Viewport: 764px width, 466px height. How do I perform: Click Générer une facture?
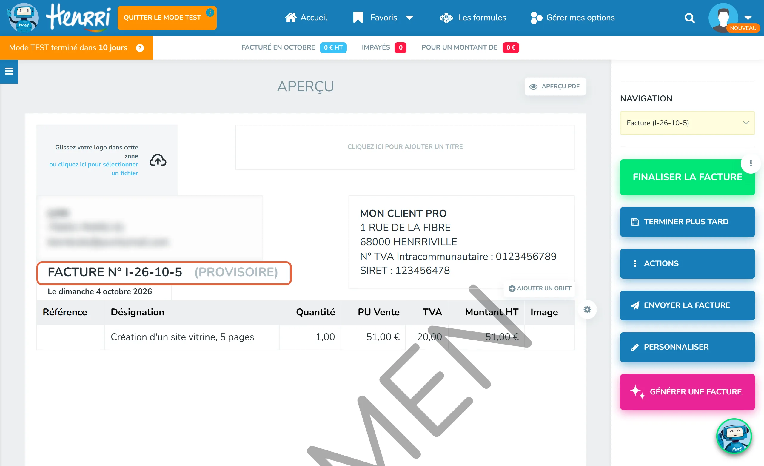click(687, 392)
